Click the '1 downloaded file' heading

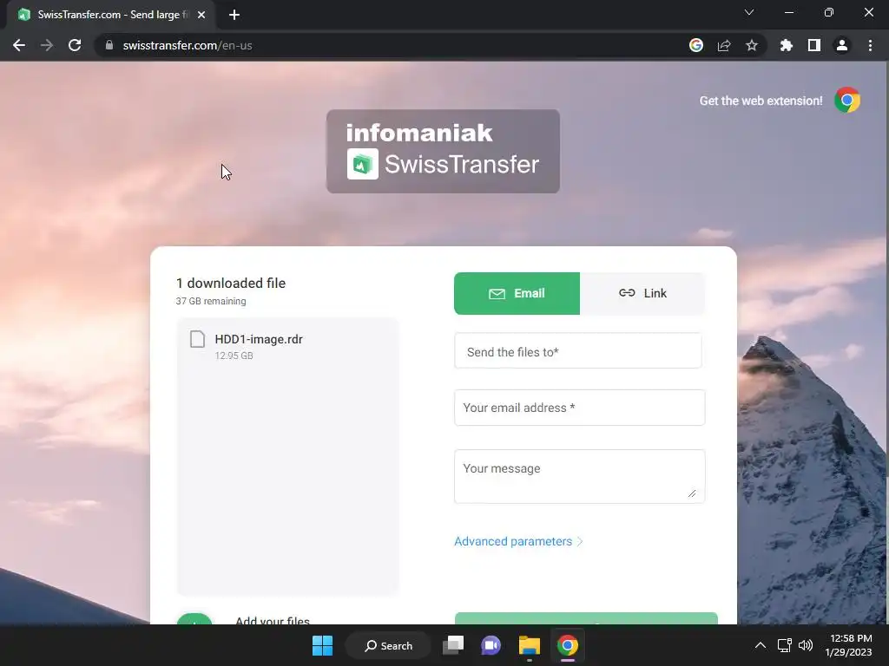231,284
